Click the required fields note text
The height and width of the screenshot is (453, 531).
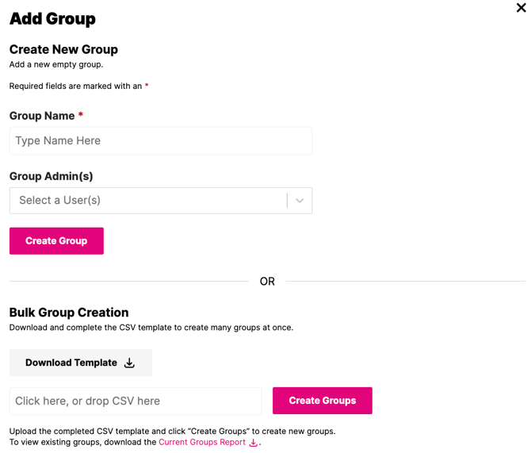[75, 86]
